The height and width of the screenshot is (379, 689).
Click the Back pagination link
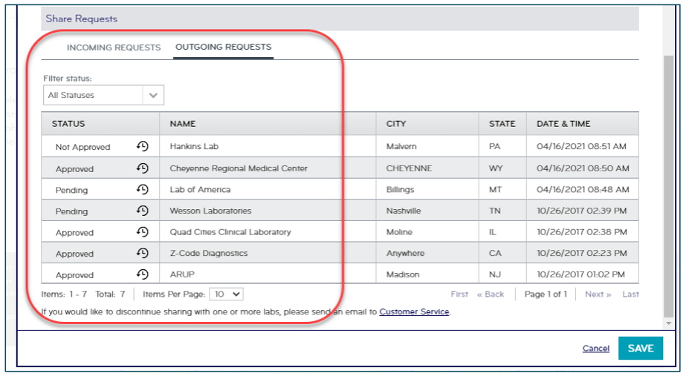pyautogui.click(x=491, y=294)
